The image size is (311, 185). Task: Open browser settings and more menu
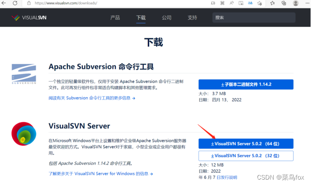coord(307,3)
